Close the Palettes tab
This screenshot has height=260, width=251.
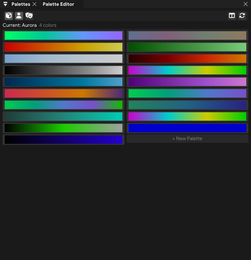(34, 4)
